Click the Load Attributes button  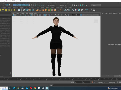[118, 76]
